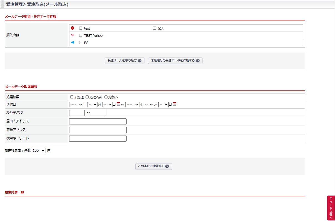Run search with この条件で検索する
The height and width of the screenshot is (221, 335).
point(153,167)
